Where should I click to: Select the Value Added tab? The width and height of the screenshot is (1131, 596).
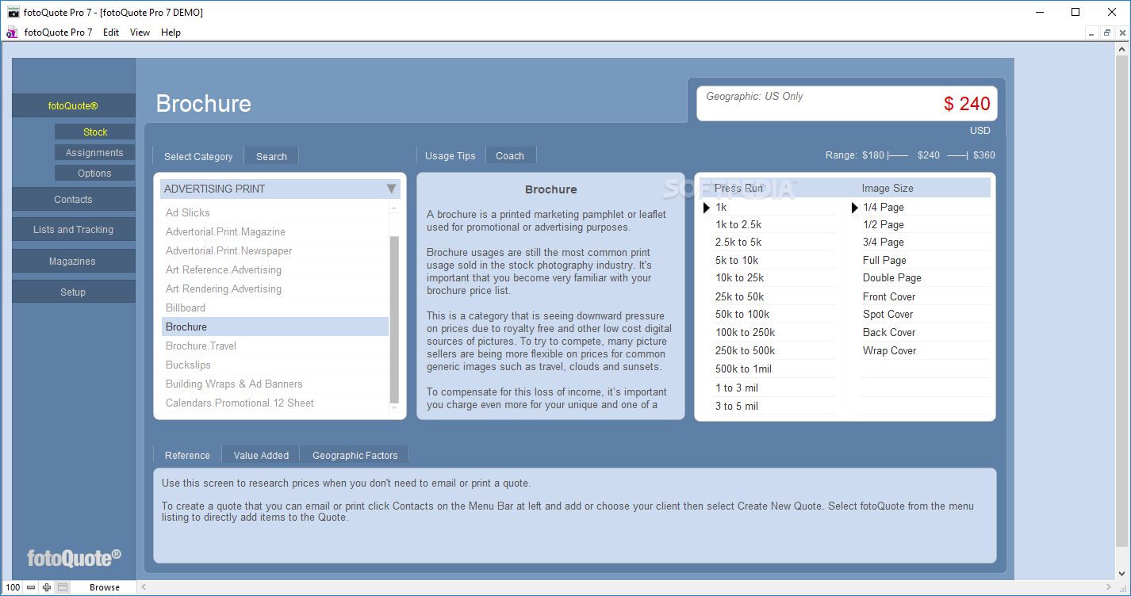[261, 455]
